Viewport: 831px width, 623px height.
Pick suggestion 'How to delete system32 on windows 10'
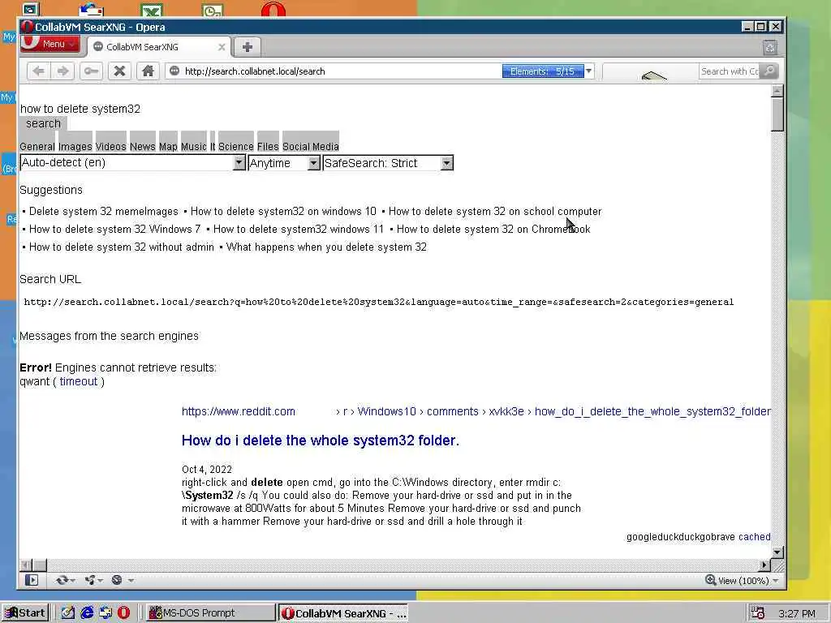283,212
